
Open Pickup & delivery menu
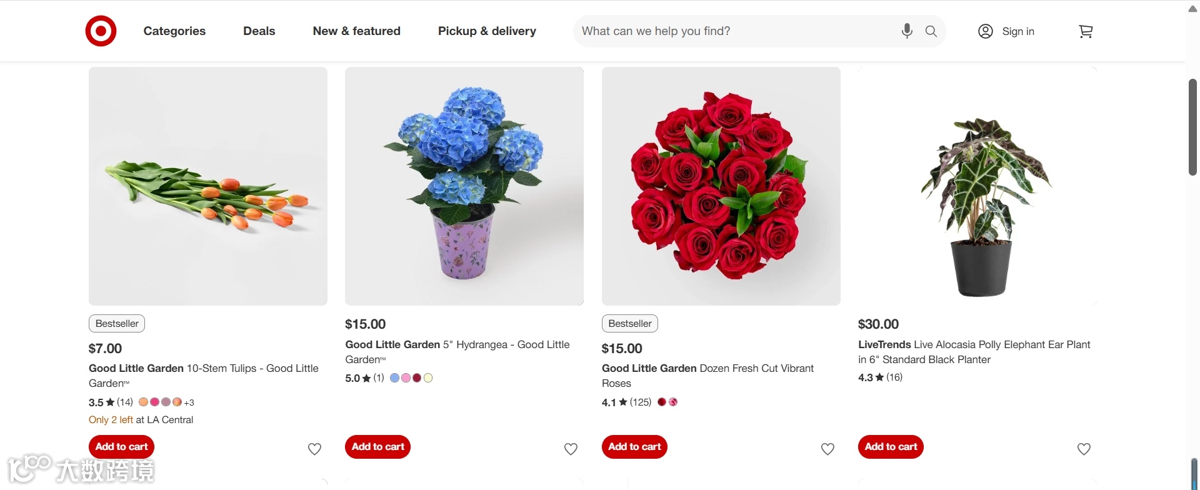[487, 31]
